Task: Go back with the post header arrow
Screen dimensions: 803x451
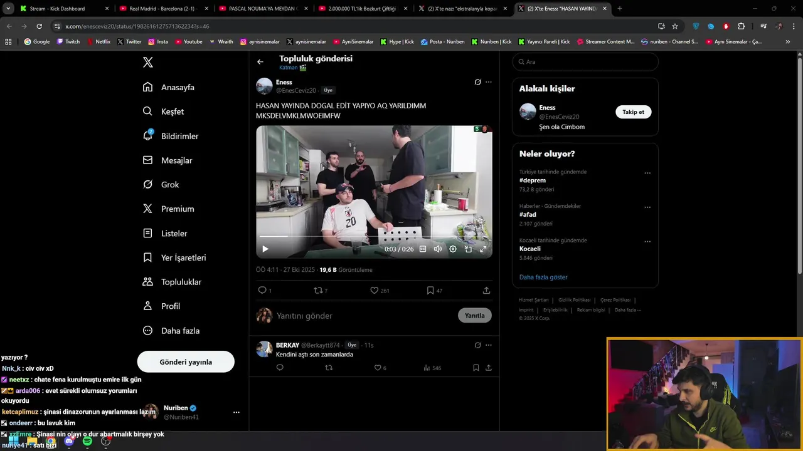Action: click(x=260, y=62)
